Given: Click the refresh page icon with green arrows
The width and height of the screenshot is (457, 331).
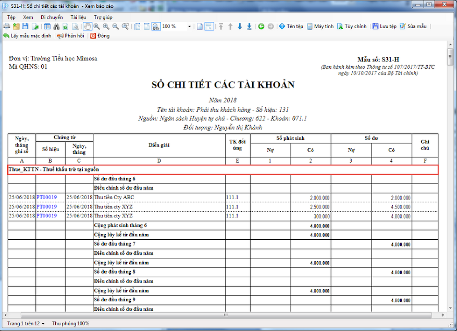Looking at the screenshot, I should tap(66, 27).
